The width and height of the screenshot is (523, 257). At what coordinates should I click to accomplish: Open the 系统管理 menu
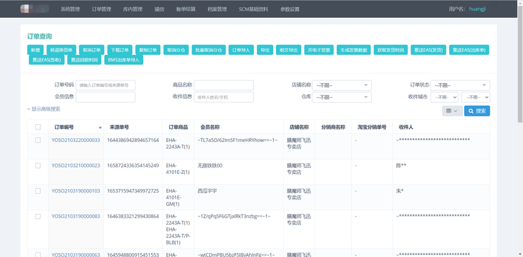point(70,9)
